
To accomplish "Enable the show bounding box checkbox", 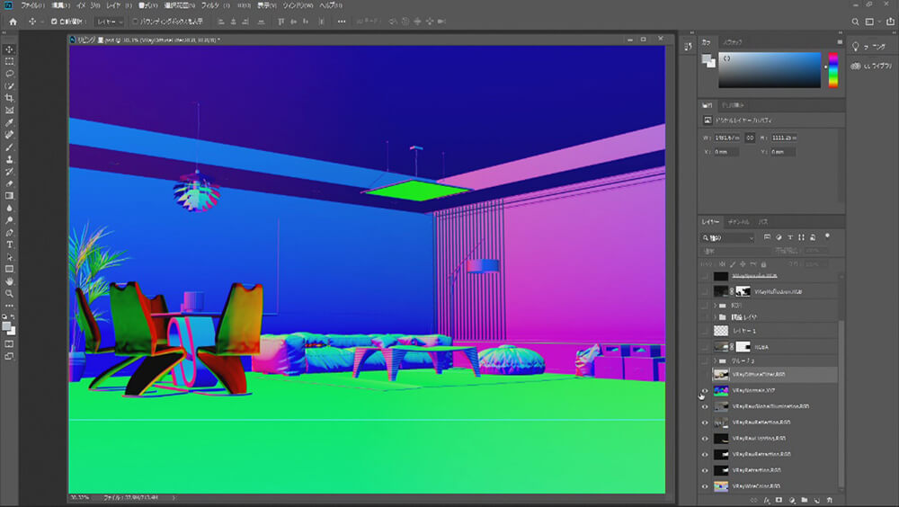I will (x=136, y=22).
